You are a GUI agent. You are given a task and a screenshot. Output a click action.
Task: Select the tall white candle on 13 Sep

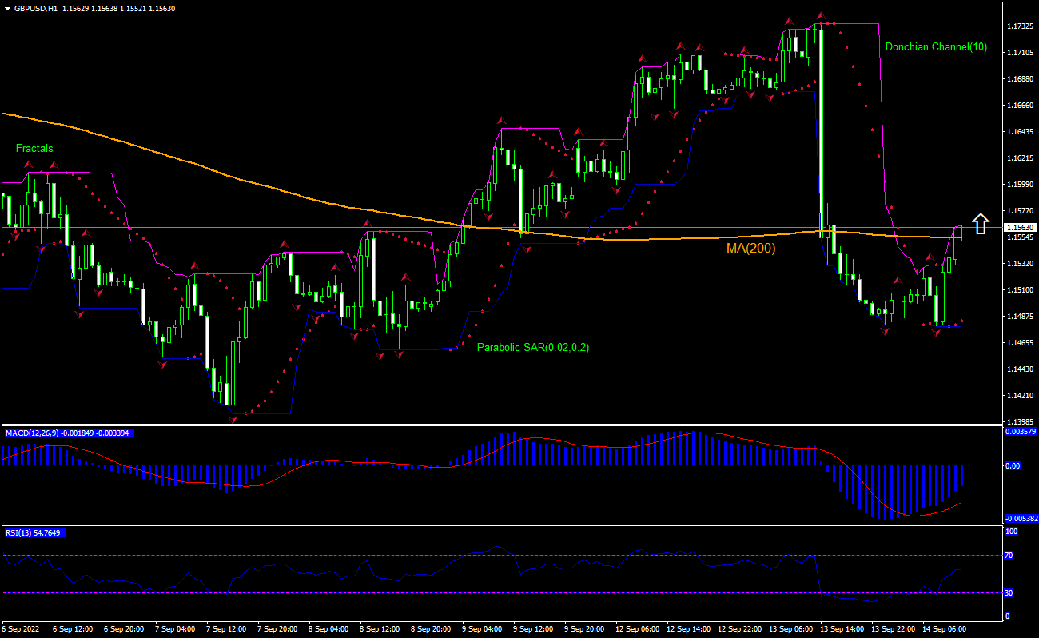pyautogui.click(x=820, y=128)
